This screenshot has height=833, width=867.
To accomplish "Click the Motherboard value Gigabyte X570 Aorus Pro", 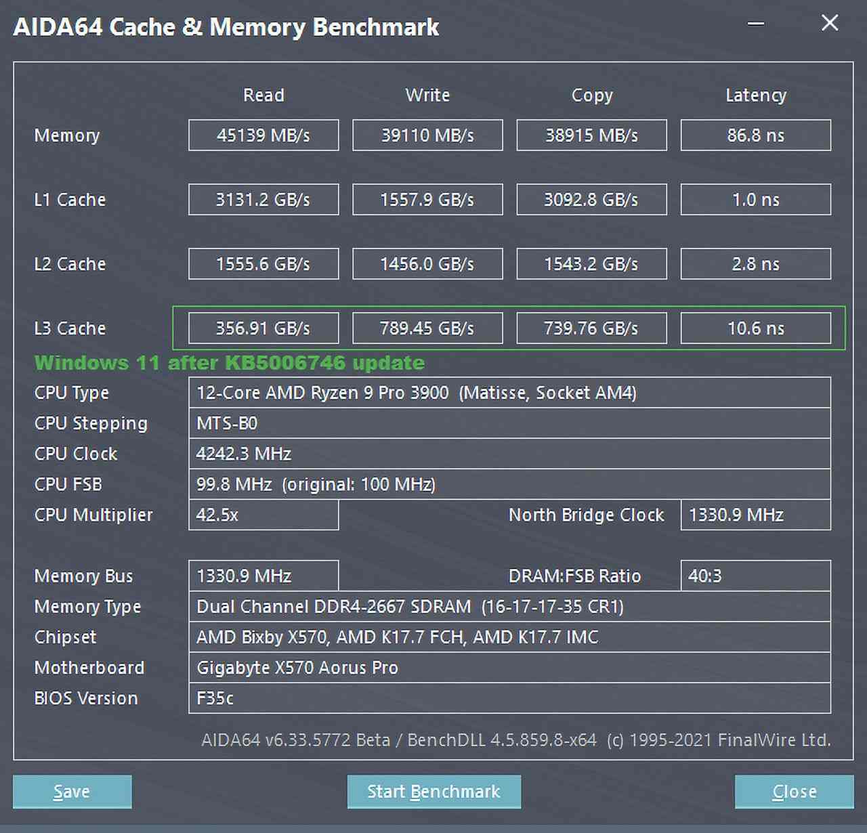I will (509, 667).
